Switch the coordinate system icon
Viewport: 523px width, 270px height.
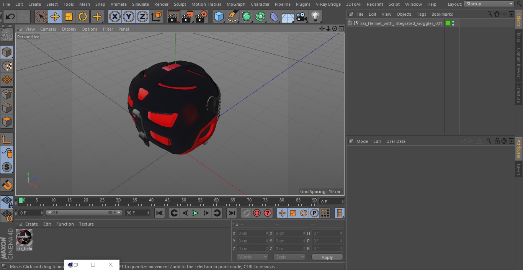coord(157,17)
